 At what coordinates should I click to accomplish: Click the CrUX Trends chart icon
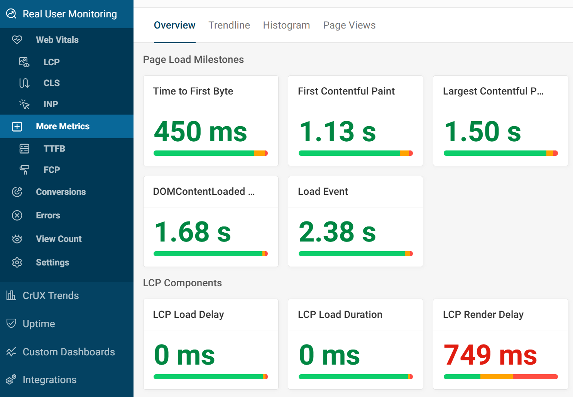[x=11, y=296]
